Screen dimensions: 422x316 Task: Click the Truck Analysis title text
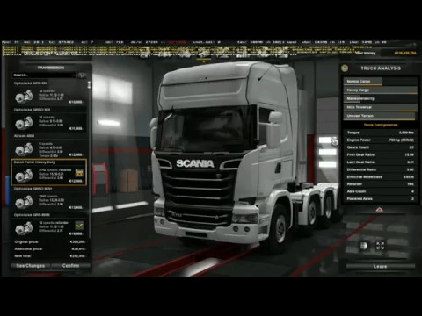click(x=381, y=68)
